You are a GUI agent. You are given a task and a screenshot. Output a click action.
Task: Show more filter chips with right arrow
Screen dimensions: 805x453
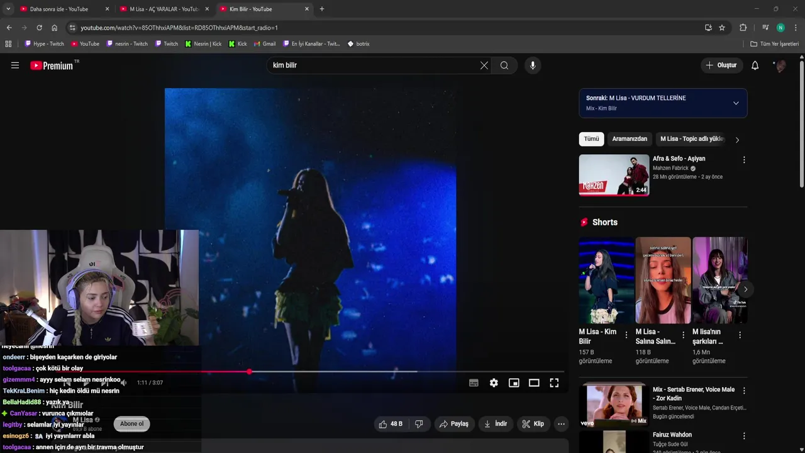(737, 140)
